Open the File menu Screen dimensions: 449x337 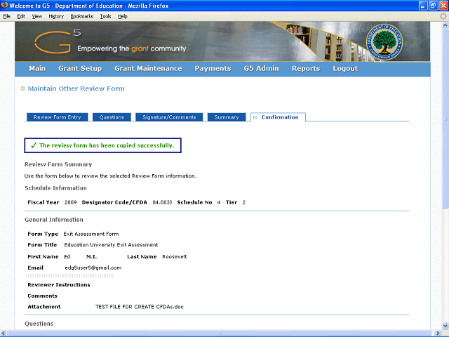coord(6,16)
